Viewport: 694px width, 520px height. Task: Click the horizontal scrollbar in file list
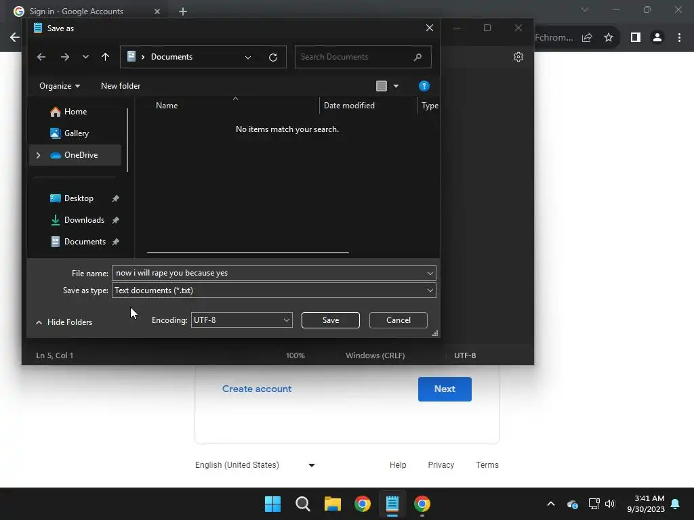[x=248, y=253]
